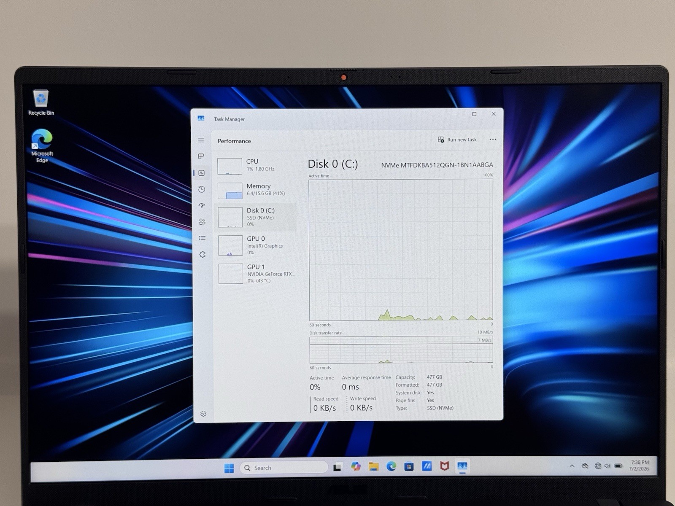
Task: Click the NVMe MTFDKBA512QGN-1BN1AABGA model text
Action: pyautogui.click(x=437, y=165)
